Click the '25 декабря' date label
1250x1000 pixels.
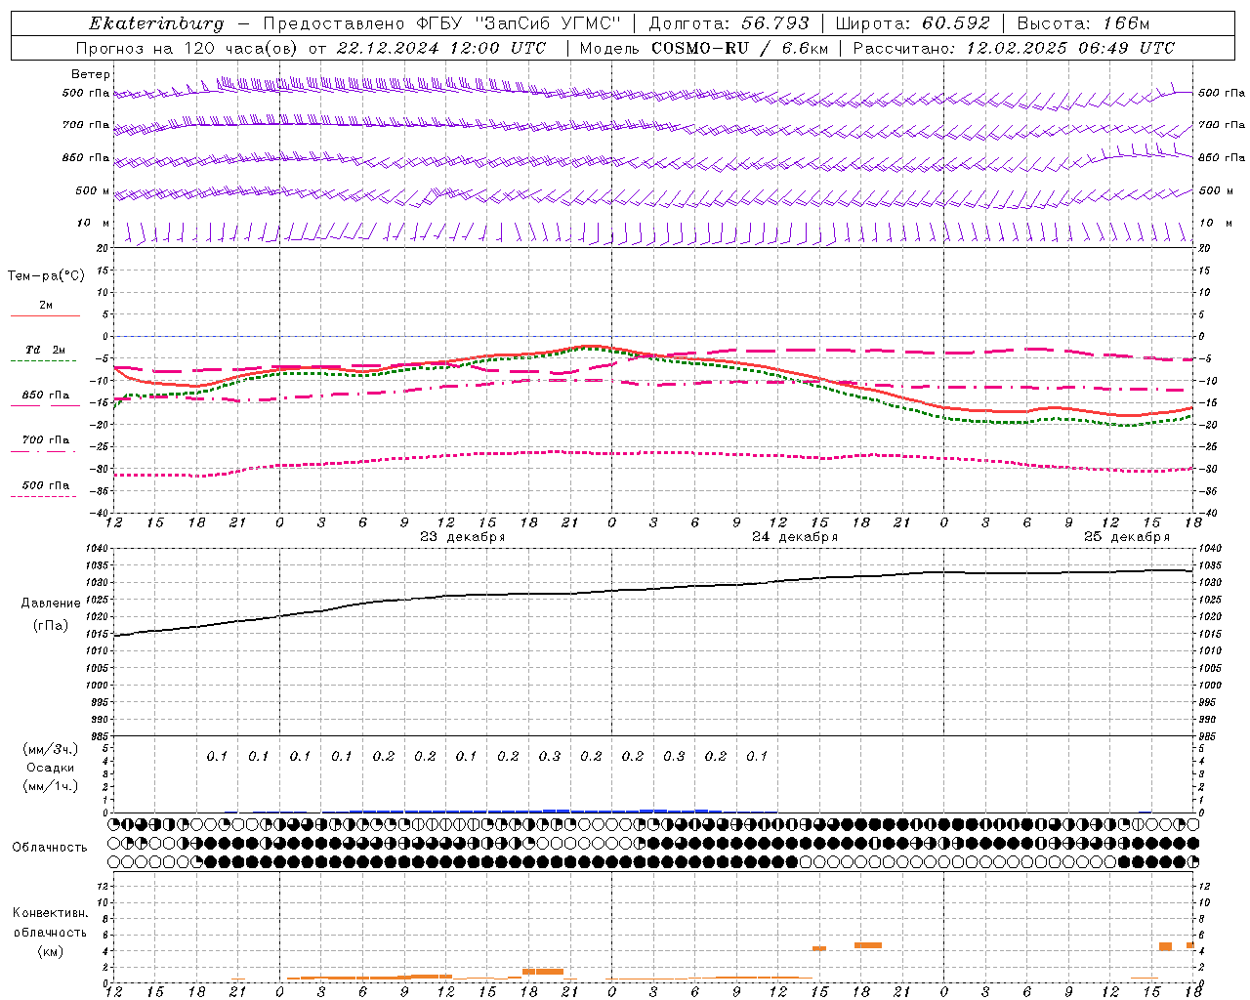(1126, 537)
